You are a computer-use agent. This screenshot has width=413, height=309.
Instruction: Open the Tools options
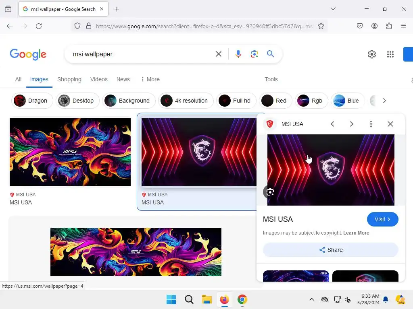pyautogui.click(x=271, y=79)
